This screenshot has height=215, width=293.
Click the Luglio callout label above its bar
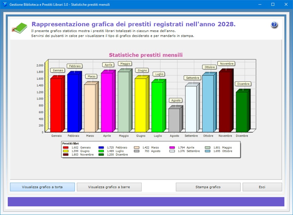159,74
